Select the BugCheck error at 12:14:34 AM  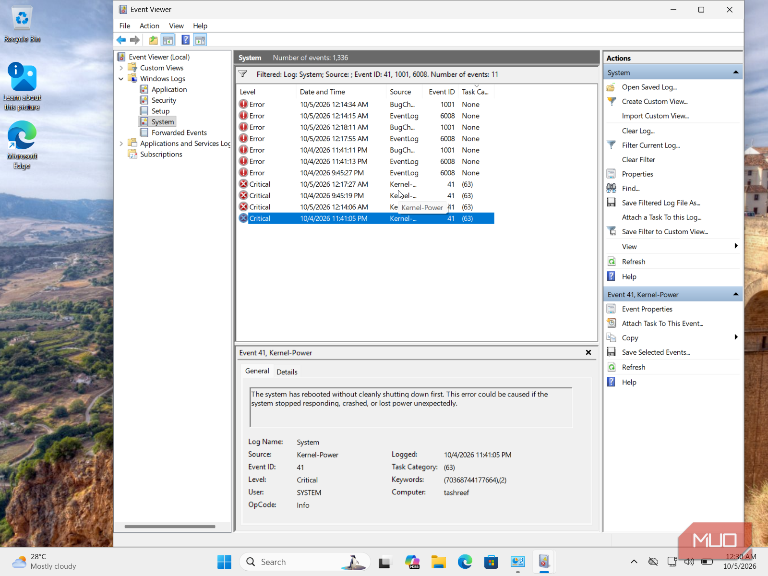(366, 104)
